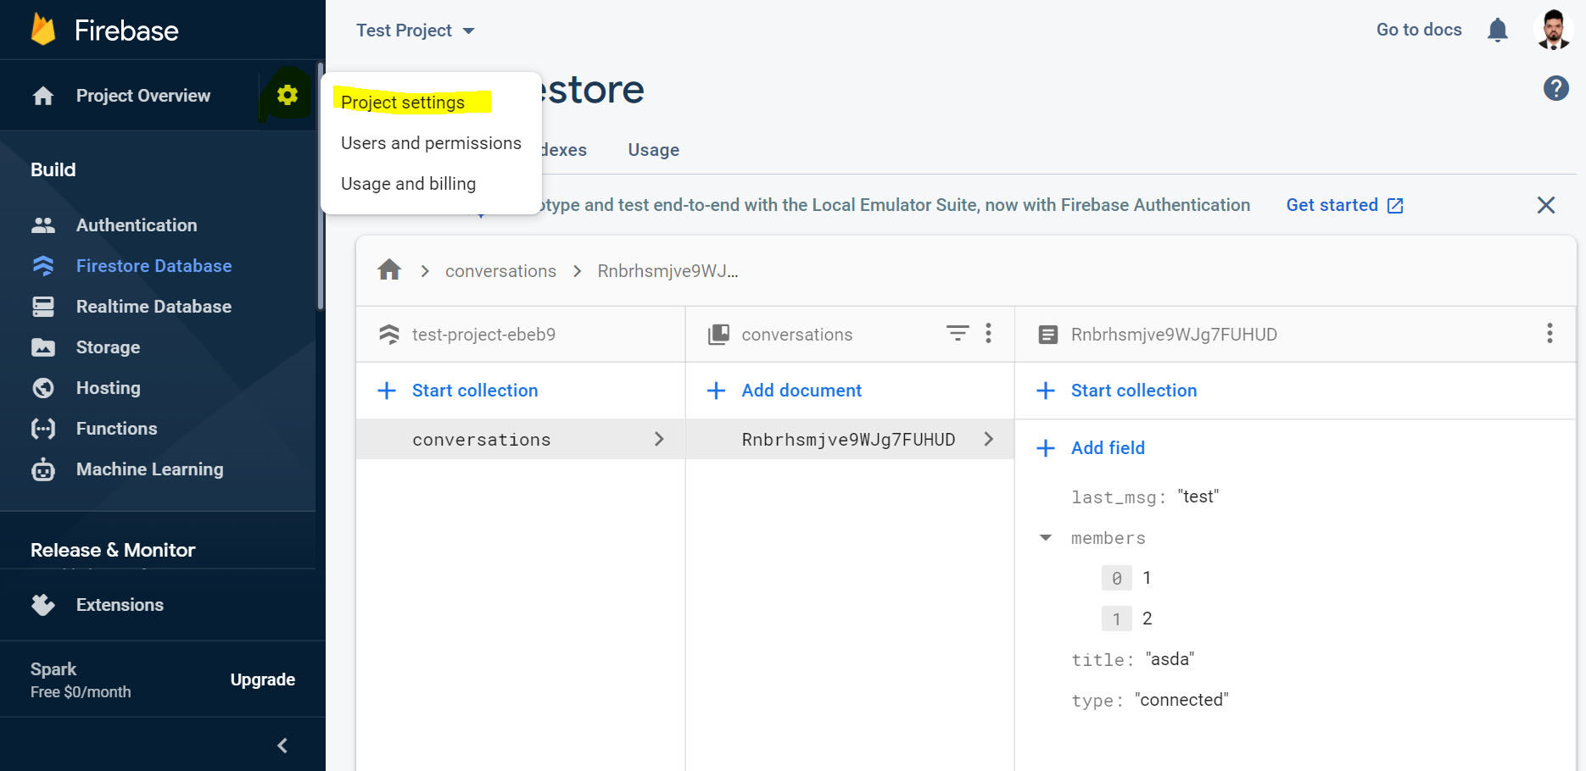Select Usage and billing menu item
The height and width of the screenshot is (771, 1586).
(408, 184)
